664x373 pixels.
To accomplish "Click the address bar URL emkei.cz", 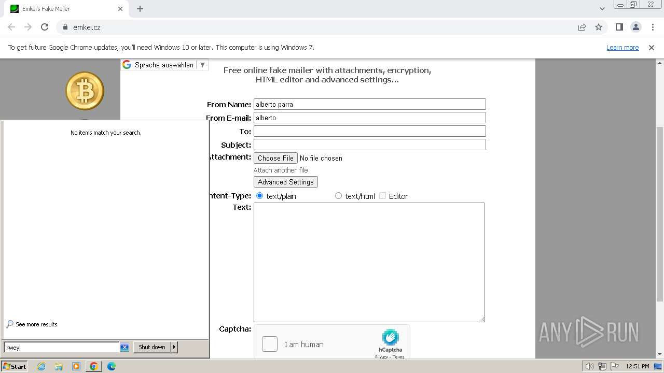I will pos(87,27).
